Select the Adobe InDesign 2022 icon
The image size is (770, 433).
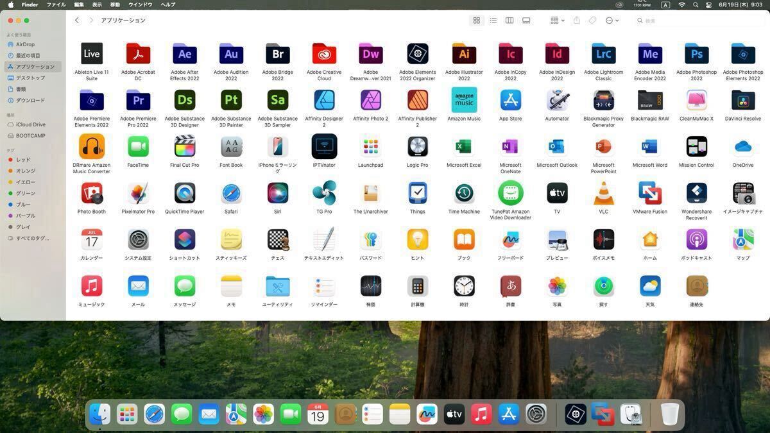(x=557, y=54)
